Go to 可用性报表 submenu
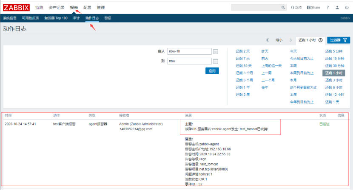Viewport: 353px width, 190px height. point(30,18)
